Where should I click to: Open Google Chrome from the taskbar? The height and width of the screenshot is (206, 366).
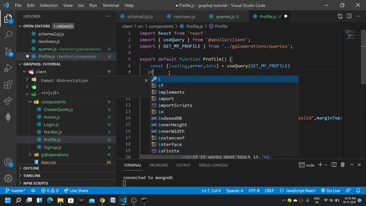(x=102, y=200)
